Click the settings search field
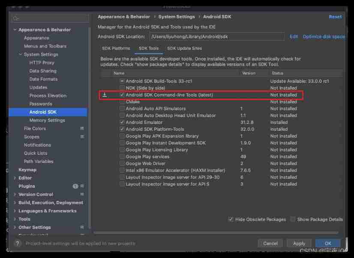 tap(50, 18)
